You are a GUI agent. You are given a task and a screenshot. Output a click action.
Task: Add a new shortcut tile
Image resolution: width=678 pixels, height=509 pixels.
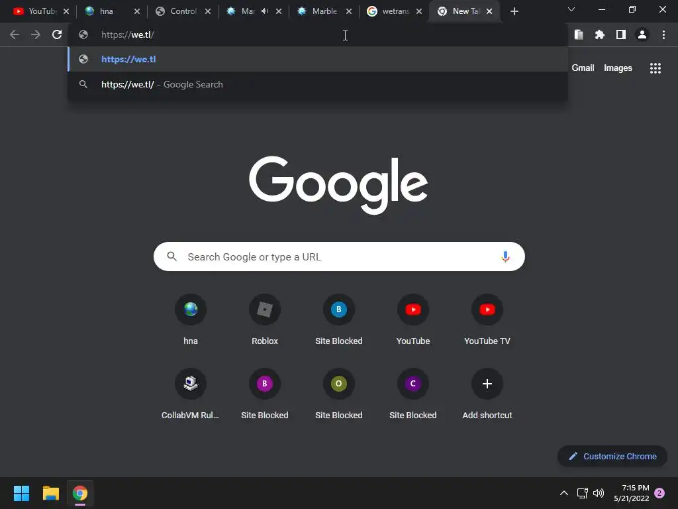487,394
